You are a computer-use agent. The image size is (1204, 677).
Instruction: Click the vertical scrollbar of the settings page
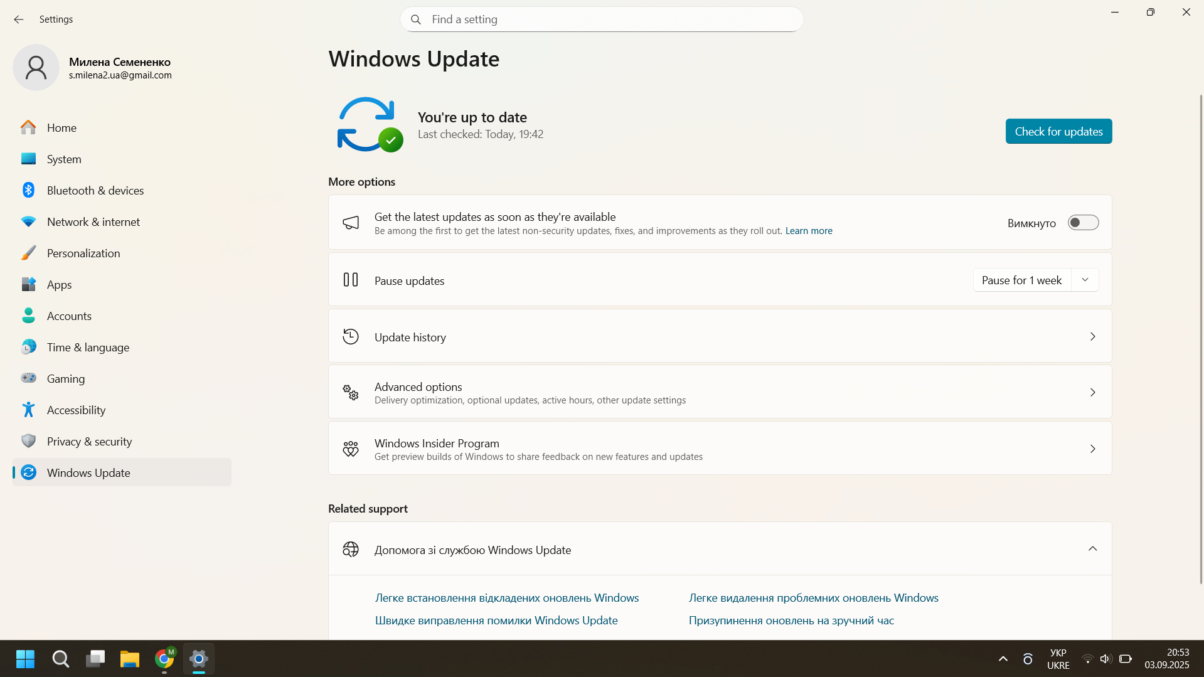coord(1201,339)
